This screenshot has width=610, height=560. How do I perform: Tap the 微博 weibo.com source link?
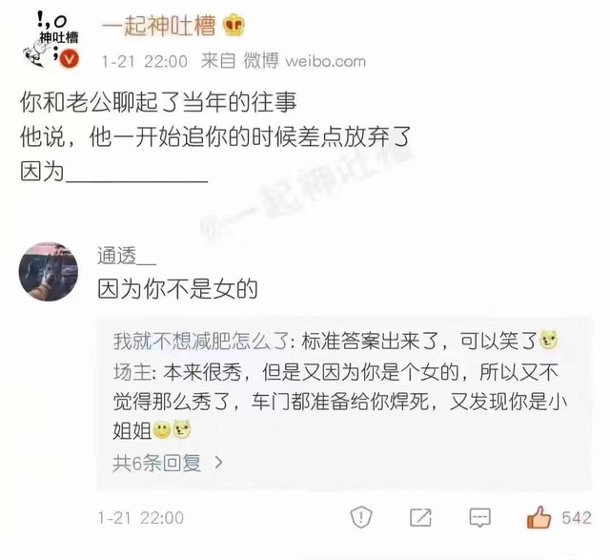coord(305,61)
